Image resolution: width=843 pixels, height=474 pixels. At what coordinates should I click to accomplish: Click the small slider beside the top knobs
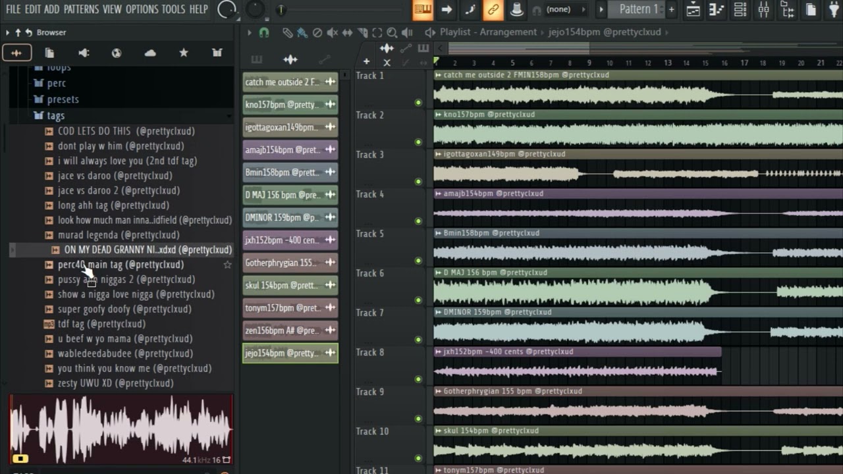pos(281,10)
